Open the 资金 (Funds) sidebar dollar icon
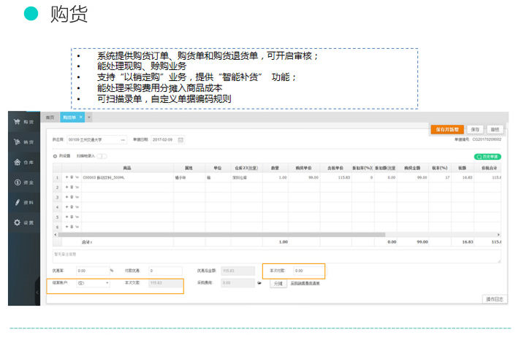 pyautogui.click(x=16, y=182)
